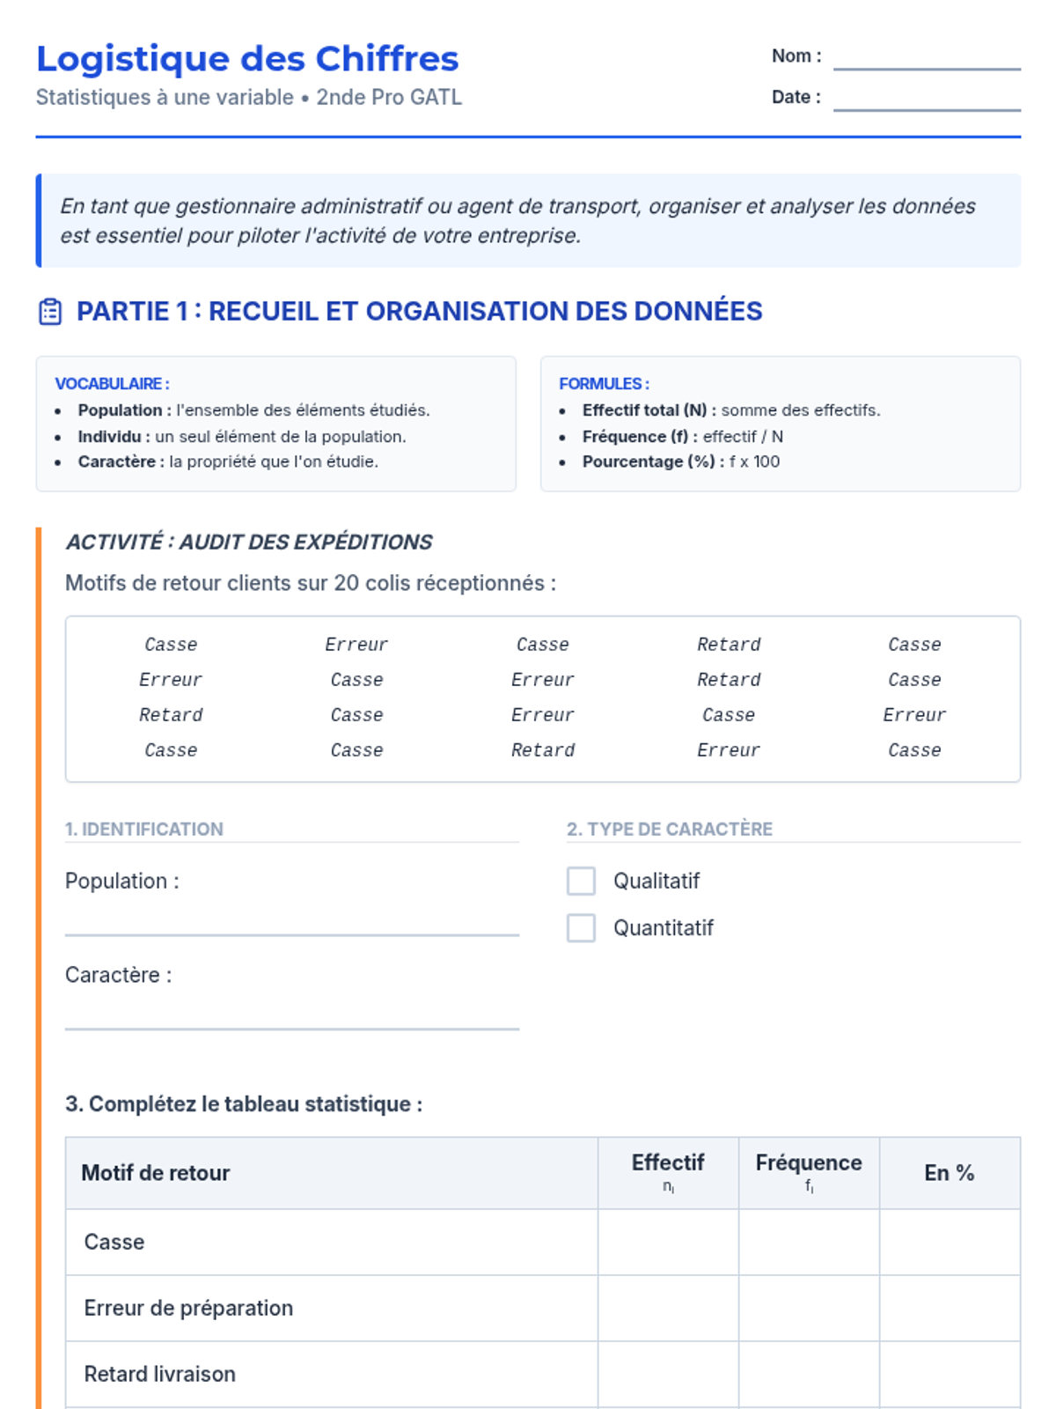The image size is (1056, 1409).
Task: Click En % cell for Erreur de préparation
Action: click(950, 1308)
